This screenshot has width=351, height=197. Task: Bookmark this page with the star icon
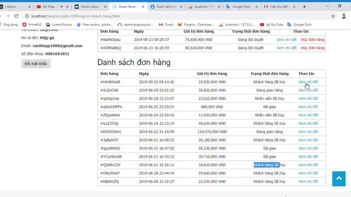(333, 16)
